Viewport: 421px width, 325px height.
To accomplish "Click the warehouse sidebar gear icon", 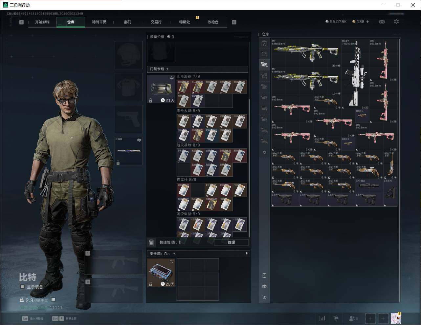I will point(264,152).
